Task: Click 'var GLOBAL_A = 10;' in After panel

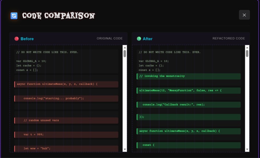Action: (x=154, y=61)
